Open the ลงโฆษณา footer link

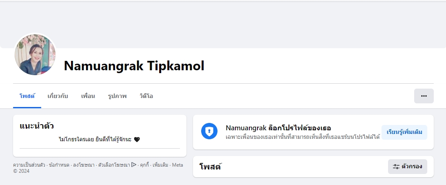pos(83,165)
